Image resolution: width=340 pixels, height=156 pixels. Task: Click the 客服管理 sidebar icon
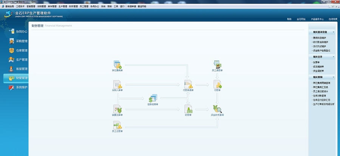(x=11, y=69)
